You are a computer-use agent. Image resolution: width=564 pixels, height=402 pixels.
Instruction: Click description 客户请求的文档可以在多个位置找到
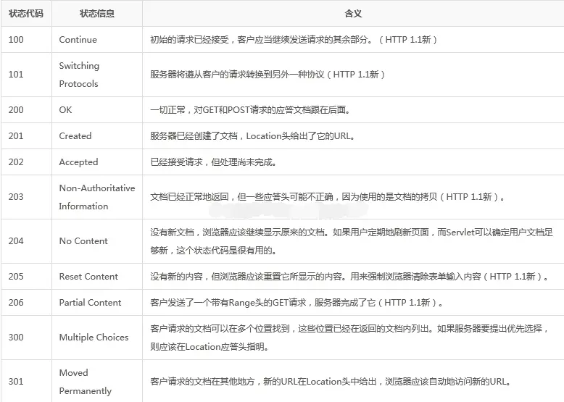[349, 338]
